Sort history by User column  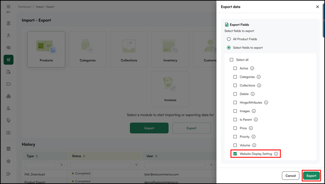click(156, 156)
